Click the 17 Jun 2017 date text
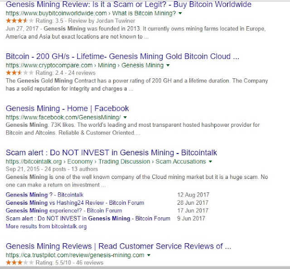Viewport: 290px width, 269px height. (193, 211)
